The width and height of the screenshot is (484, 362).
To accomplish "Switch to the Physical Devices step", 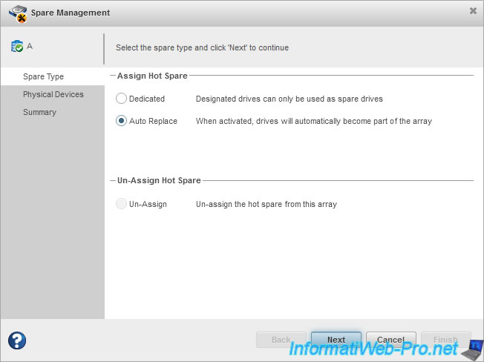I will point(53,94).
